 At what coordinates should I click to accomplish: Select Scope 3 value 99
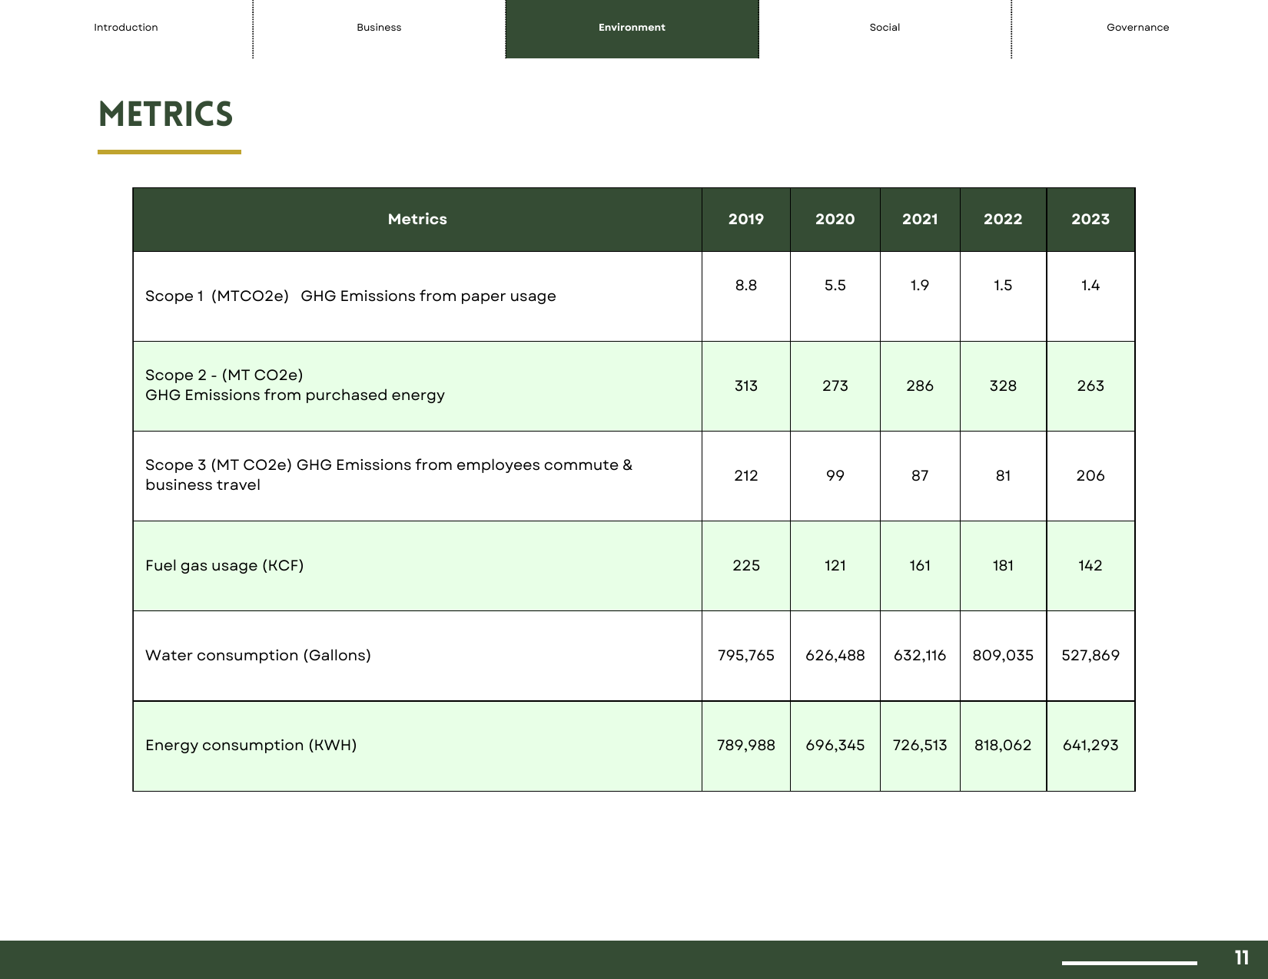tap(835, 476)
